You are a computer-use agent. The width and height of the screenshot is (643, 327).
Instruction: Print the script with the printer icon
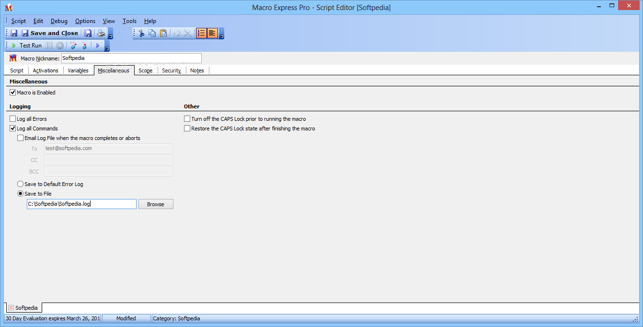(x=101, y=33)
